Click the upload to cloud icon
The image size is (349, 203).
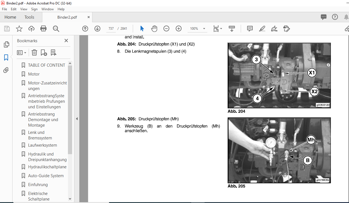(31, 29)
